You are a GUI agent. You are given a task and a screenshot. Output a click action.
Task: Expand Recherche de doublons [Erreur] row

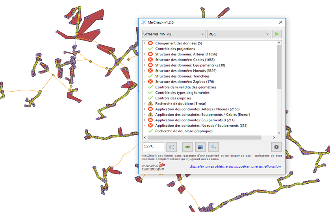point(145,103)
